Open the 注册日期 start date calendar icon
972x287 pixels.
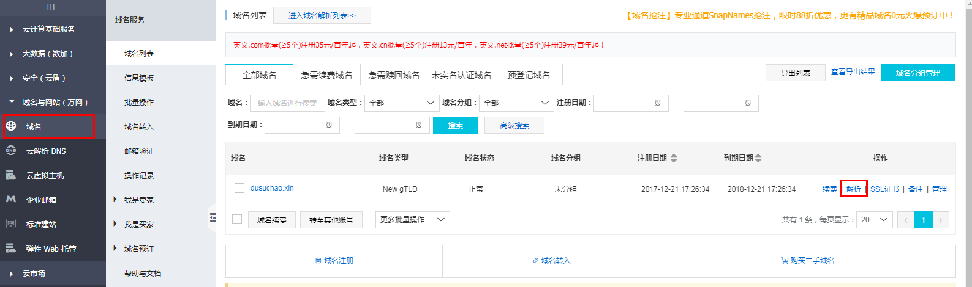658,103
